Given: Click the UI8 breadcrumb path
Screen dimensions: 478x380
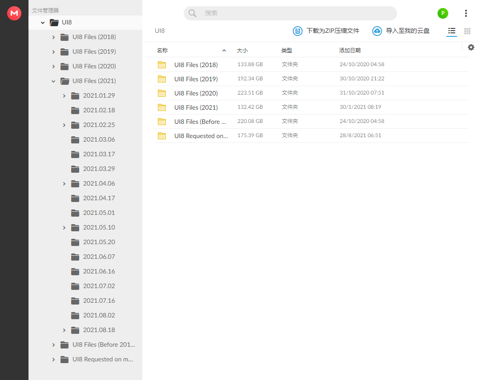Looking at the screenshot, I should (160, 31).
